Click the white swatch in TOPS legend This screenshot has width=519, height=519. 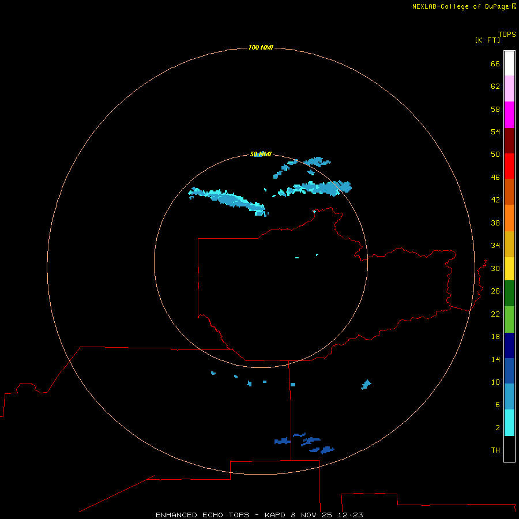509,63
